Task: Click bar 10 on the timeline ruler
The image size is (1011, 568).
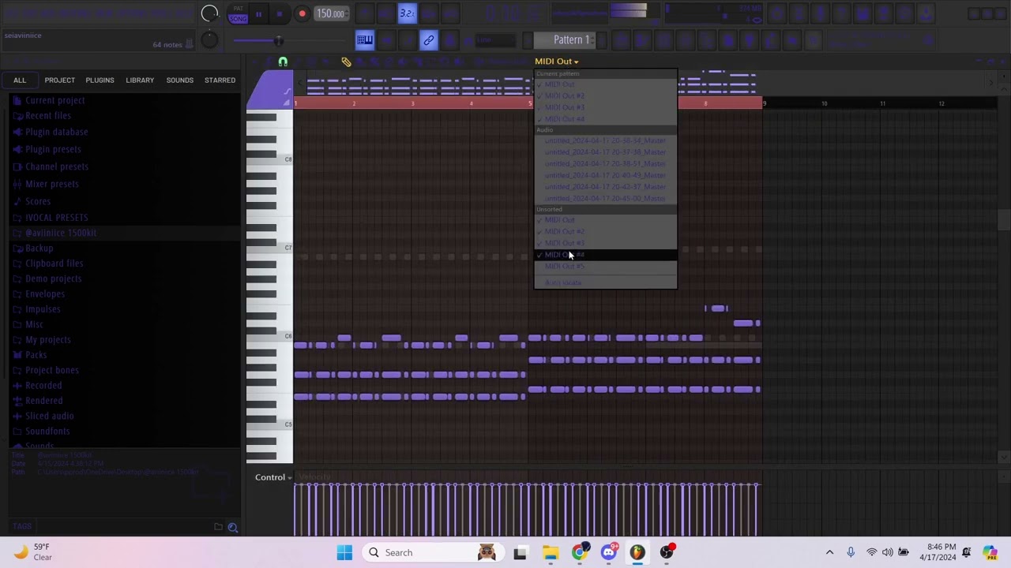Action: click(824, 103)
